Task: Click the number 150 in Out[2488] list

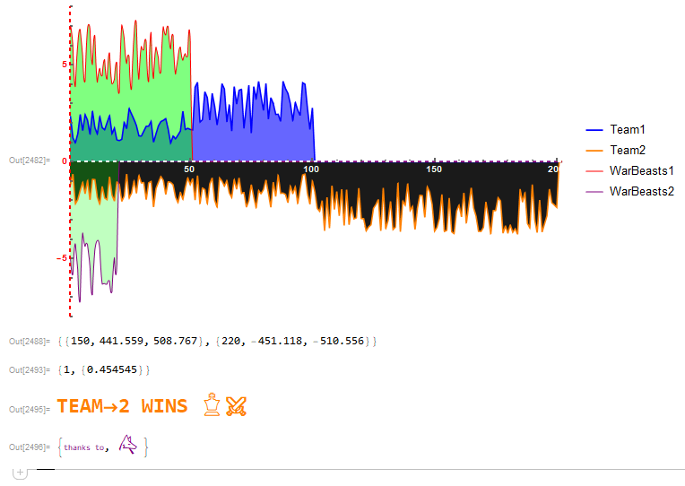Action: tap(80, 341)
